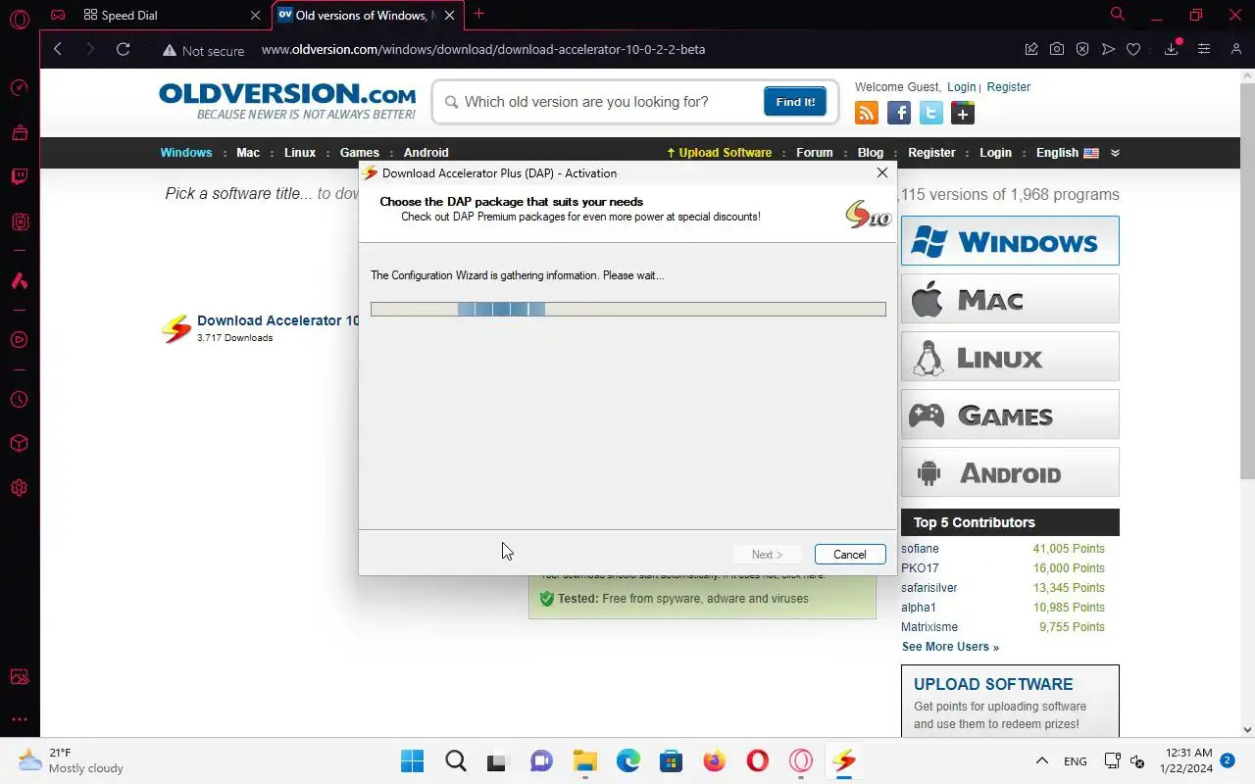Go back to previous page
Screen dimensions: 1255x784
(58, 49)
